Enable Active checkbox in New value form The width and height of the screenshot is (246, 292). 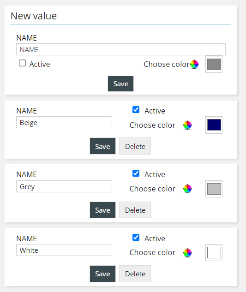pos(22,63)
